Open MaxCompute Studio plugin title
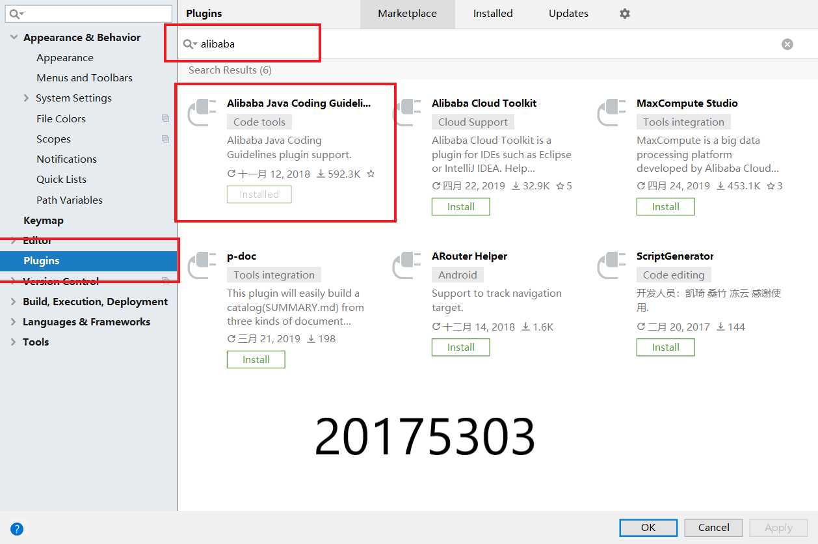 [x=687, y=103]
